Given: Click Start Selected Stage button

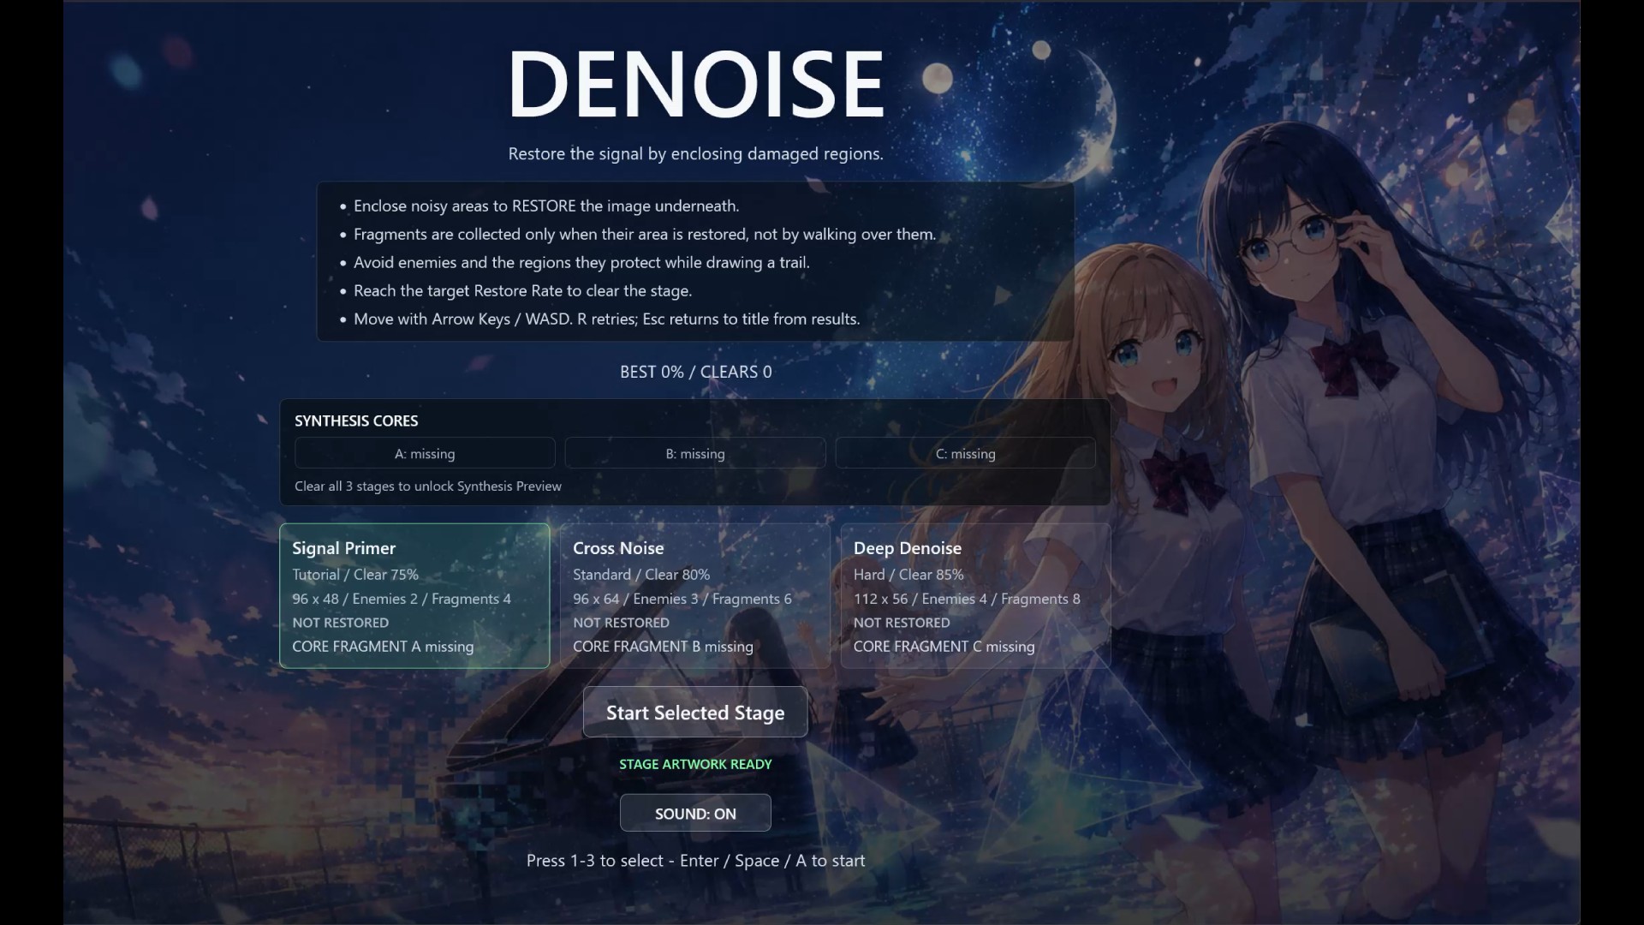Looking at the screenshot, I should 695,712.
